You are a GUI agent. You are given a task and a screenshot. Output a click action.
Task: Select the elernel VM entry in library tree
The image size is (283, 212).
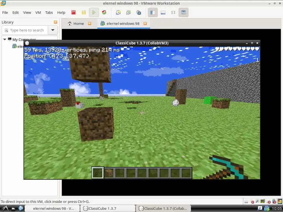click(18, 46)
